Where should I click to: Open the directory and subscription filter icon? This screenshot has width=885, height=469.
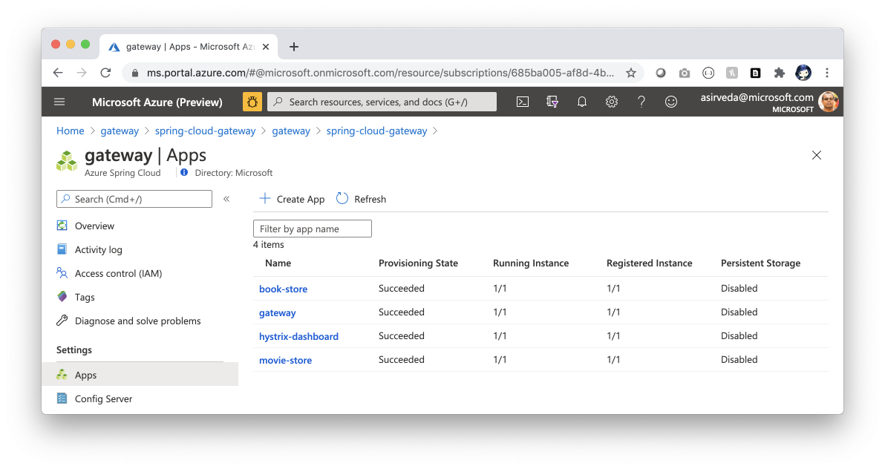click(552, 102)
